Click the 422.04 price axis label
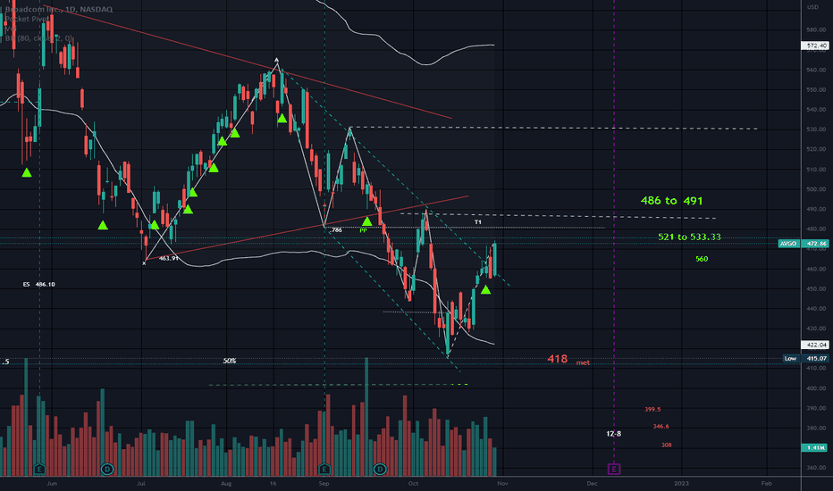 point(815,345)
